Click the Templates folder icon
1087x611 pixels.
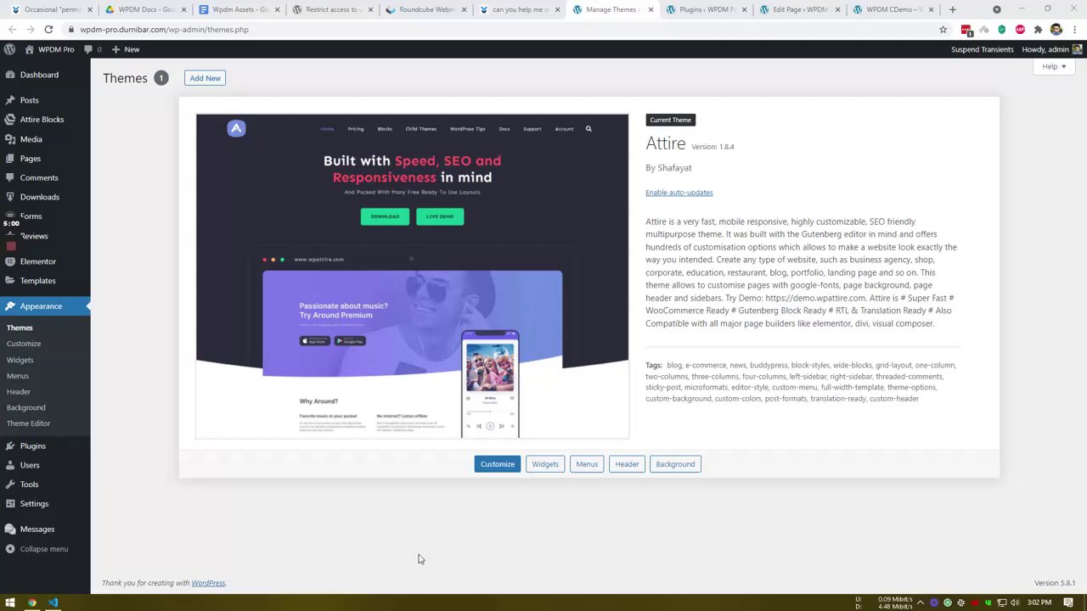coord(10,281)
